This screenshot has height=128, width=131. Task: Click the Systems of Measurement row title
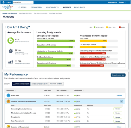coord(20,127)
